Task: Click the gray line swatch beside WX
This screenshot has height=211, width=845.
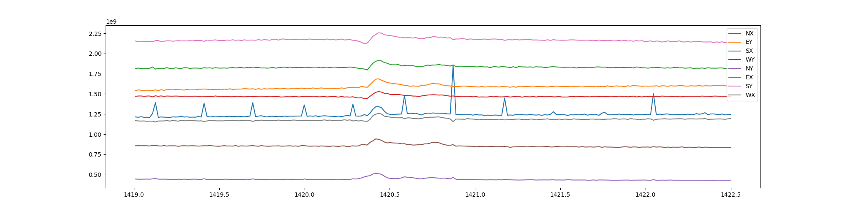Action: click(x=735, y=95)
